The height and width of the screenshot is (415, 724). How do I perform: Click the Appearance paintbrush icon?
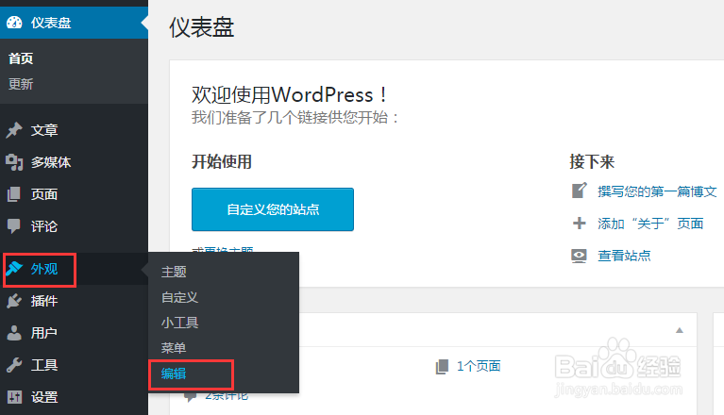[x=14, y=269]
